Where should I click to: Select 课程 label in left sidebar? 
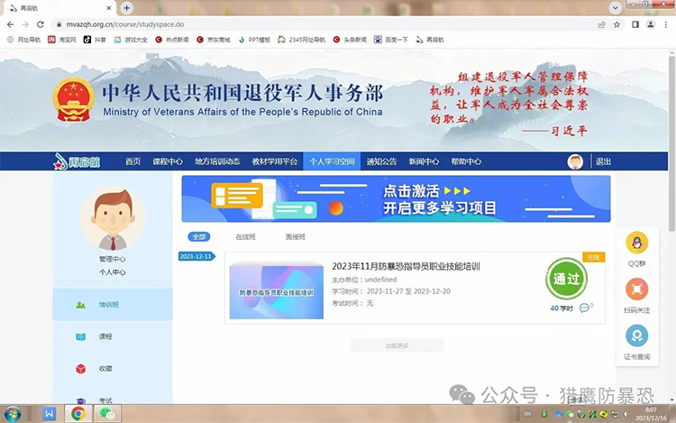[x=105, y=336]
